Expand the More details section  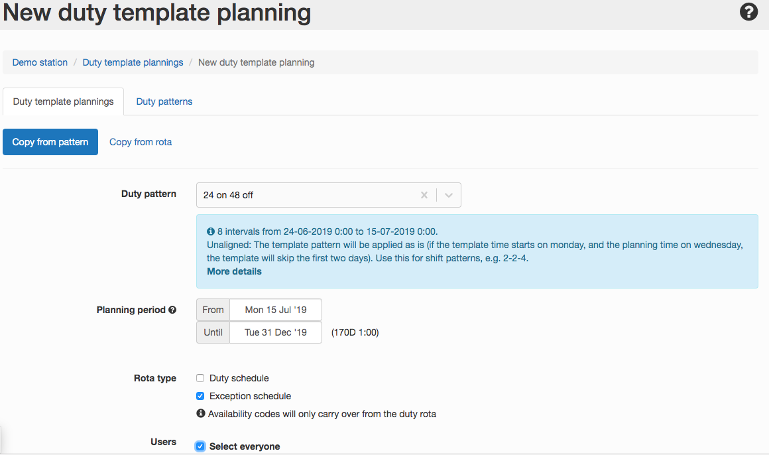pos(234,271)
